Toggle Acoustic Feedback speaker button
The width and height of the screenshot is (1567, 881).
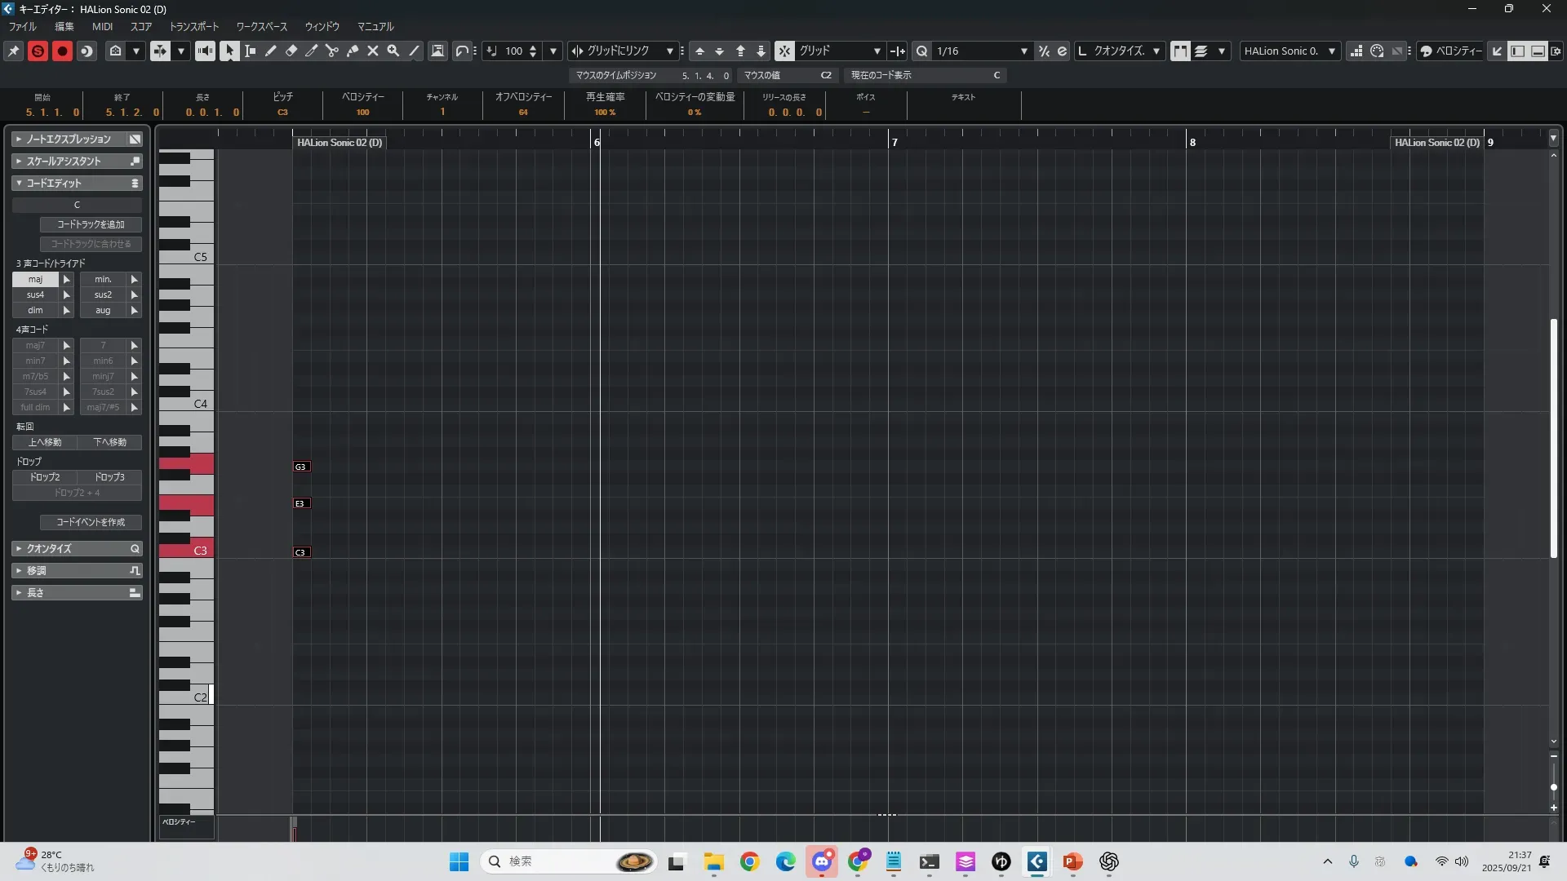coord(205,51)
